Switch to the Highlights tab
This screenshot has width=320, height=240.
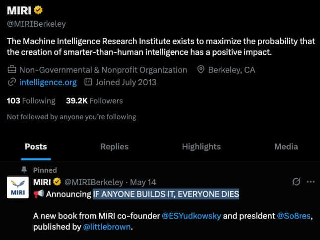201,146
